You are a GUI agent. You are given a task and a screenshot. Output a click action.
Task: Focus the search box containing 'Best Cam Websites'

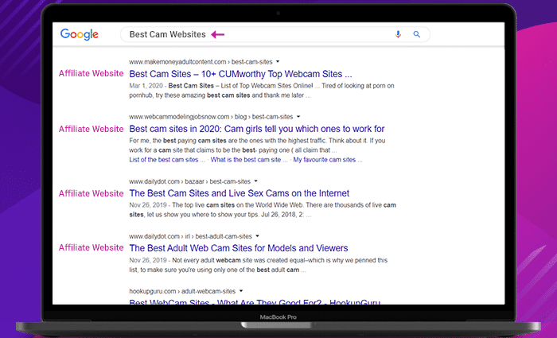tap(302, 34)
